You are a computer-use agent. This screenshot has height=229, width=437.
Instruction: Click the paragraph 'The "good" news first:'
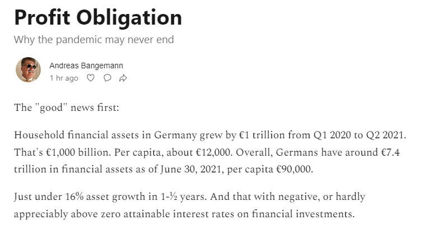click(67, 108)
